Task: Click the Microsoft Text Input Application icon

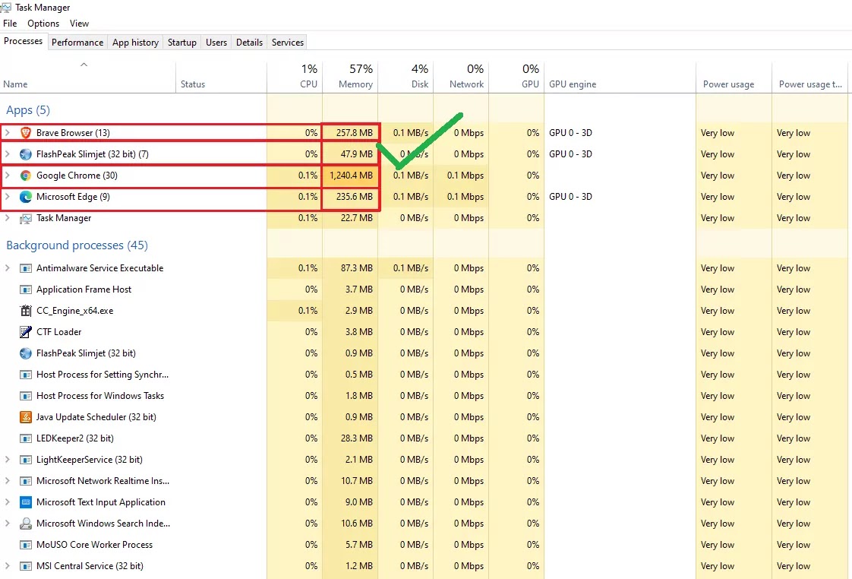Action: point(26,501)
